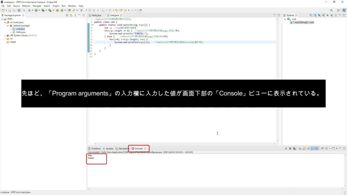Screen dimensions: 347x195
Task: Click Collapse All in Package Explorer
Action: coord(67,15)
